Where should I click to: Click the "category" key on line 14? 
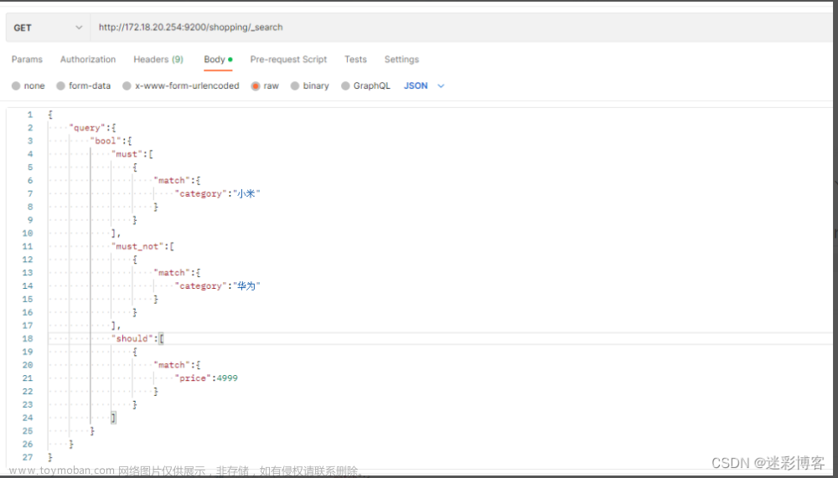pos(201,286)
